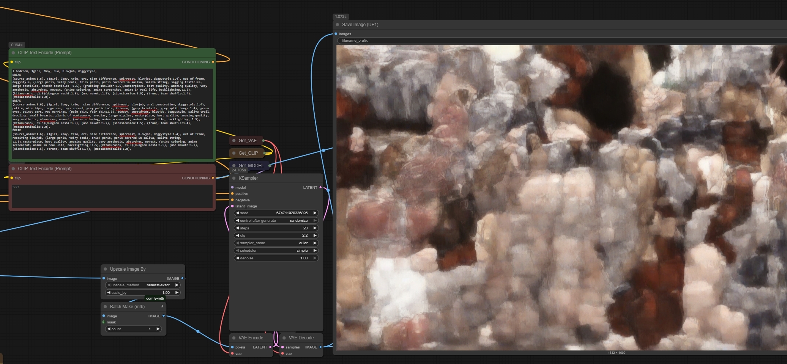787x364 pixels.
Task: Click the VAE Encode pixels input port
Action: pyautogui.click(x=232, y=347)
